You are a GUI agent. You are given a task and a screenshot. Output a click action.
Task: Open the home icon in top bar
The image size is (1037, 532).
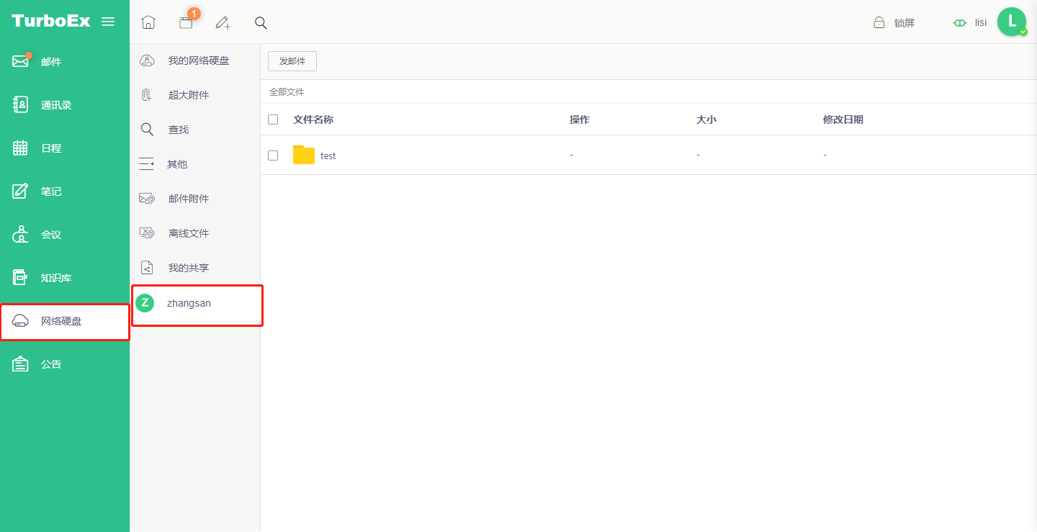click(x=148, y=22)
